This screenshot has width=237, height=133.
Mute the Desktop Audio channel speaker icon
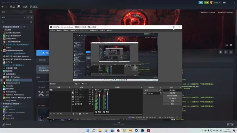(107, 112)
